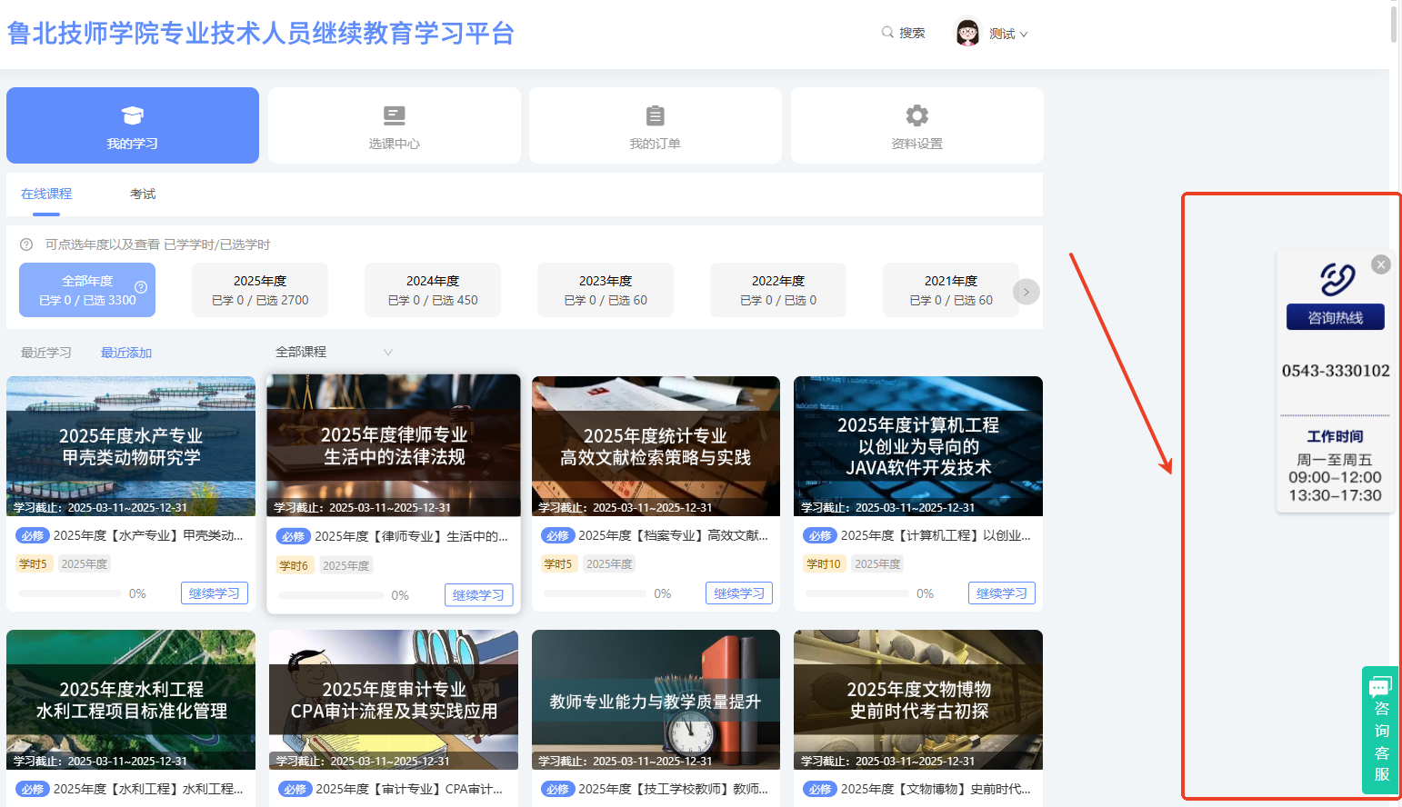Image resolution: width=1402 pixels, height=807 pixels.
Task: Expand the 测试 account dropdown arrow
Action: 1024,35
